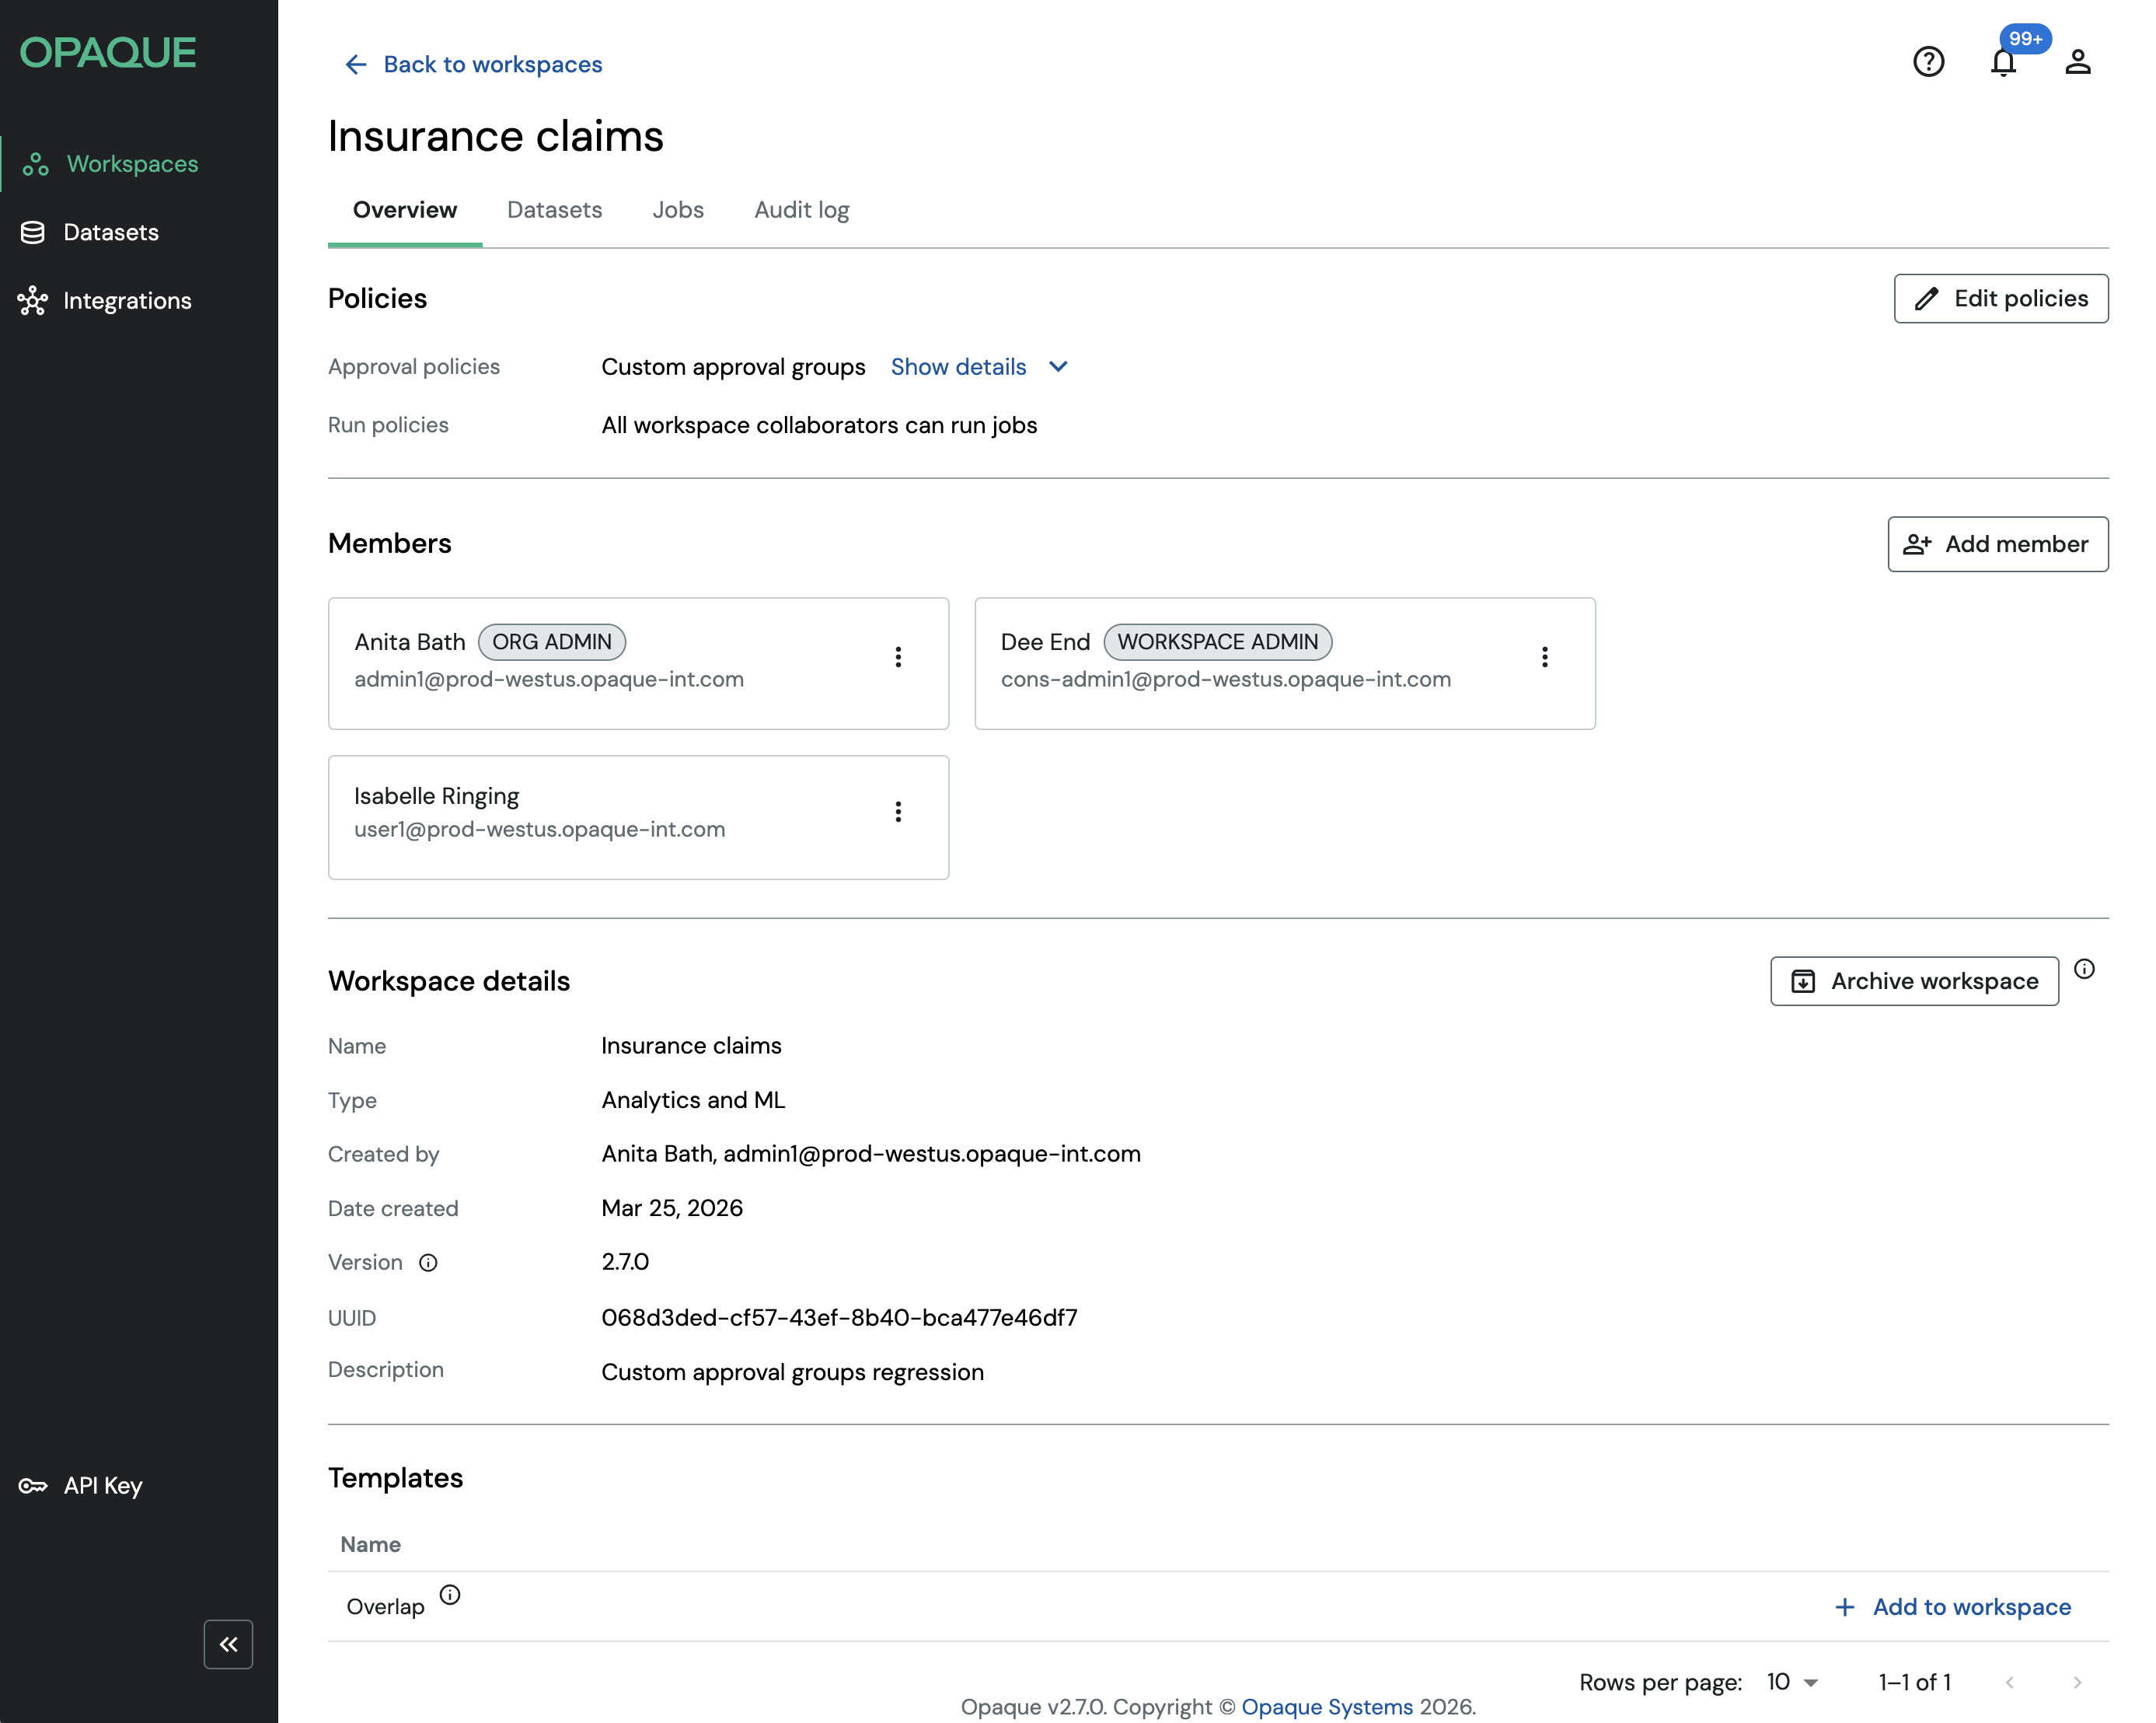Image resolution: width=2156 pixels, height=1723 pixels.
Task: Go to next templates page arrow
Action: tap(2077, 1682)
